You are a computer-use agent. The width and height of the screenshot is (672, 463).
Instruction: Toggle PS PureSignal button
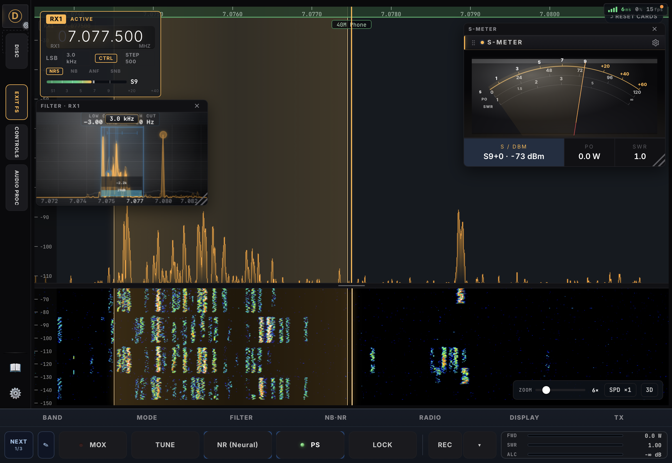[310, 445]
